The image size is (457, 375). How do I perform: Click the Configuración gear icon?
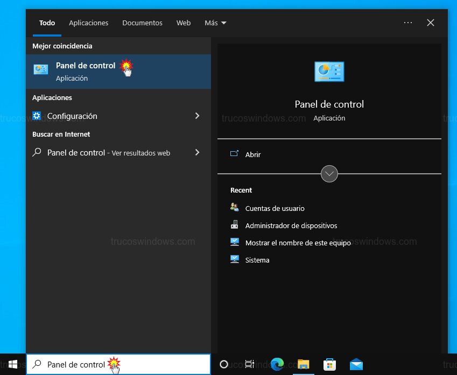pos(36,116)
